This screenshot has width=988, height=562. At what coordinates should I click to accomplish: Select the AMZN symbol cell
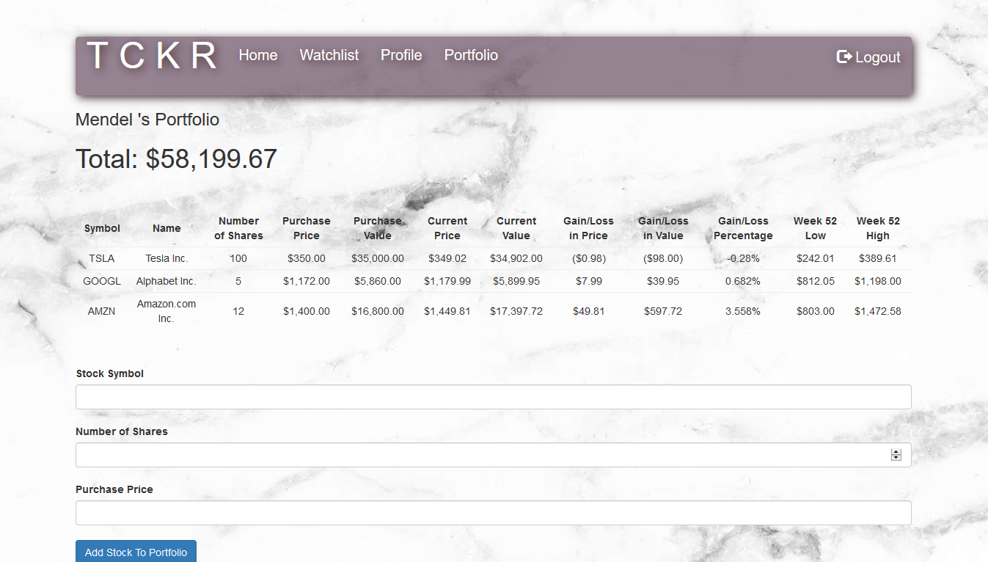(x=102, y=311)
